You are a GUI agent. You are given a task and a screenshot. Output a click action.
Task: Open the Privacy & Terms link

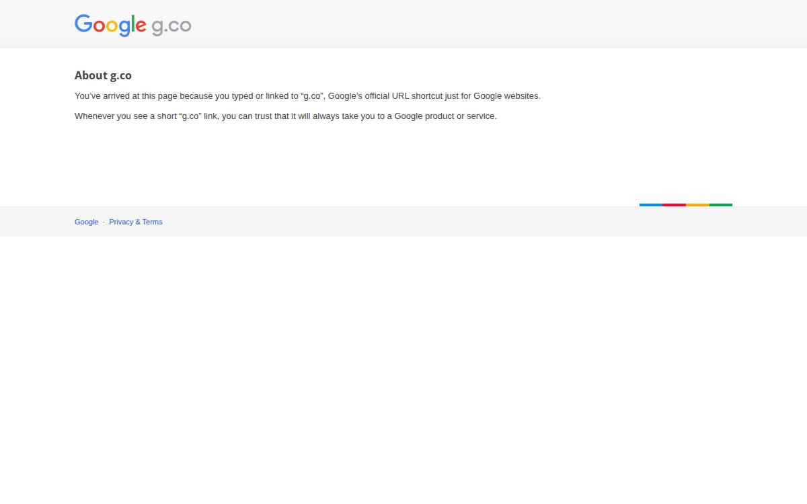pyautogui.click(x=136, y=222)
